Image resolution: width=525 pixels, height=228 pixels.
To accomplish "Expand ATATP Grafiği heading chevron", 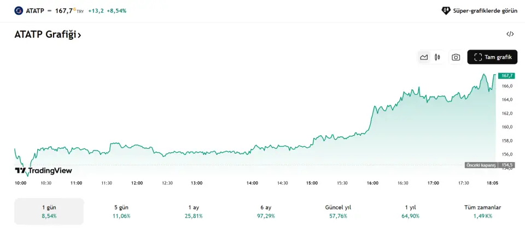I will (79, 35).
